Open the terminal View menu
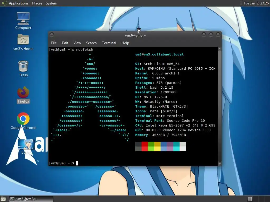 (77, 43)
